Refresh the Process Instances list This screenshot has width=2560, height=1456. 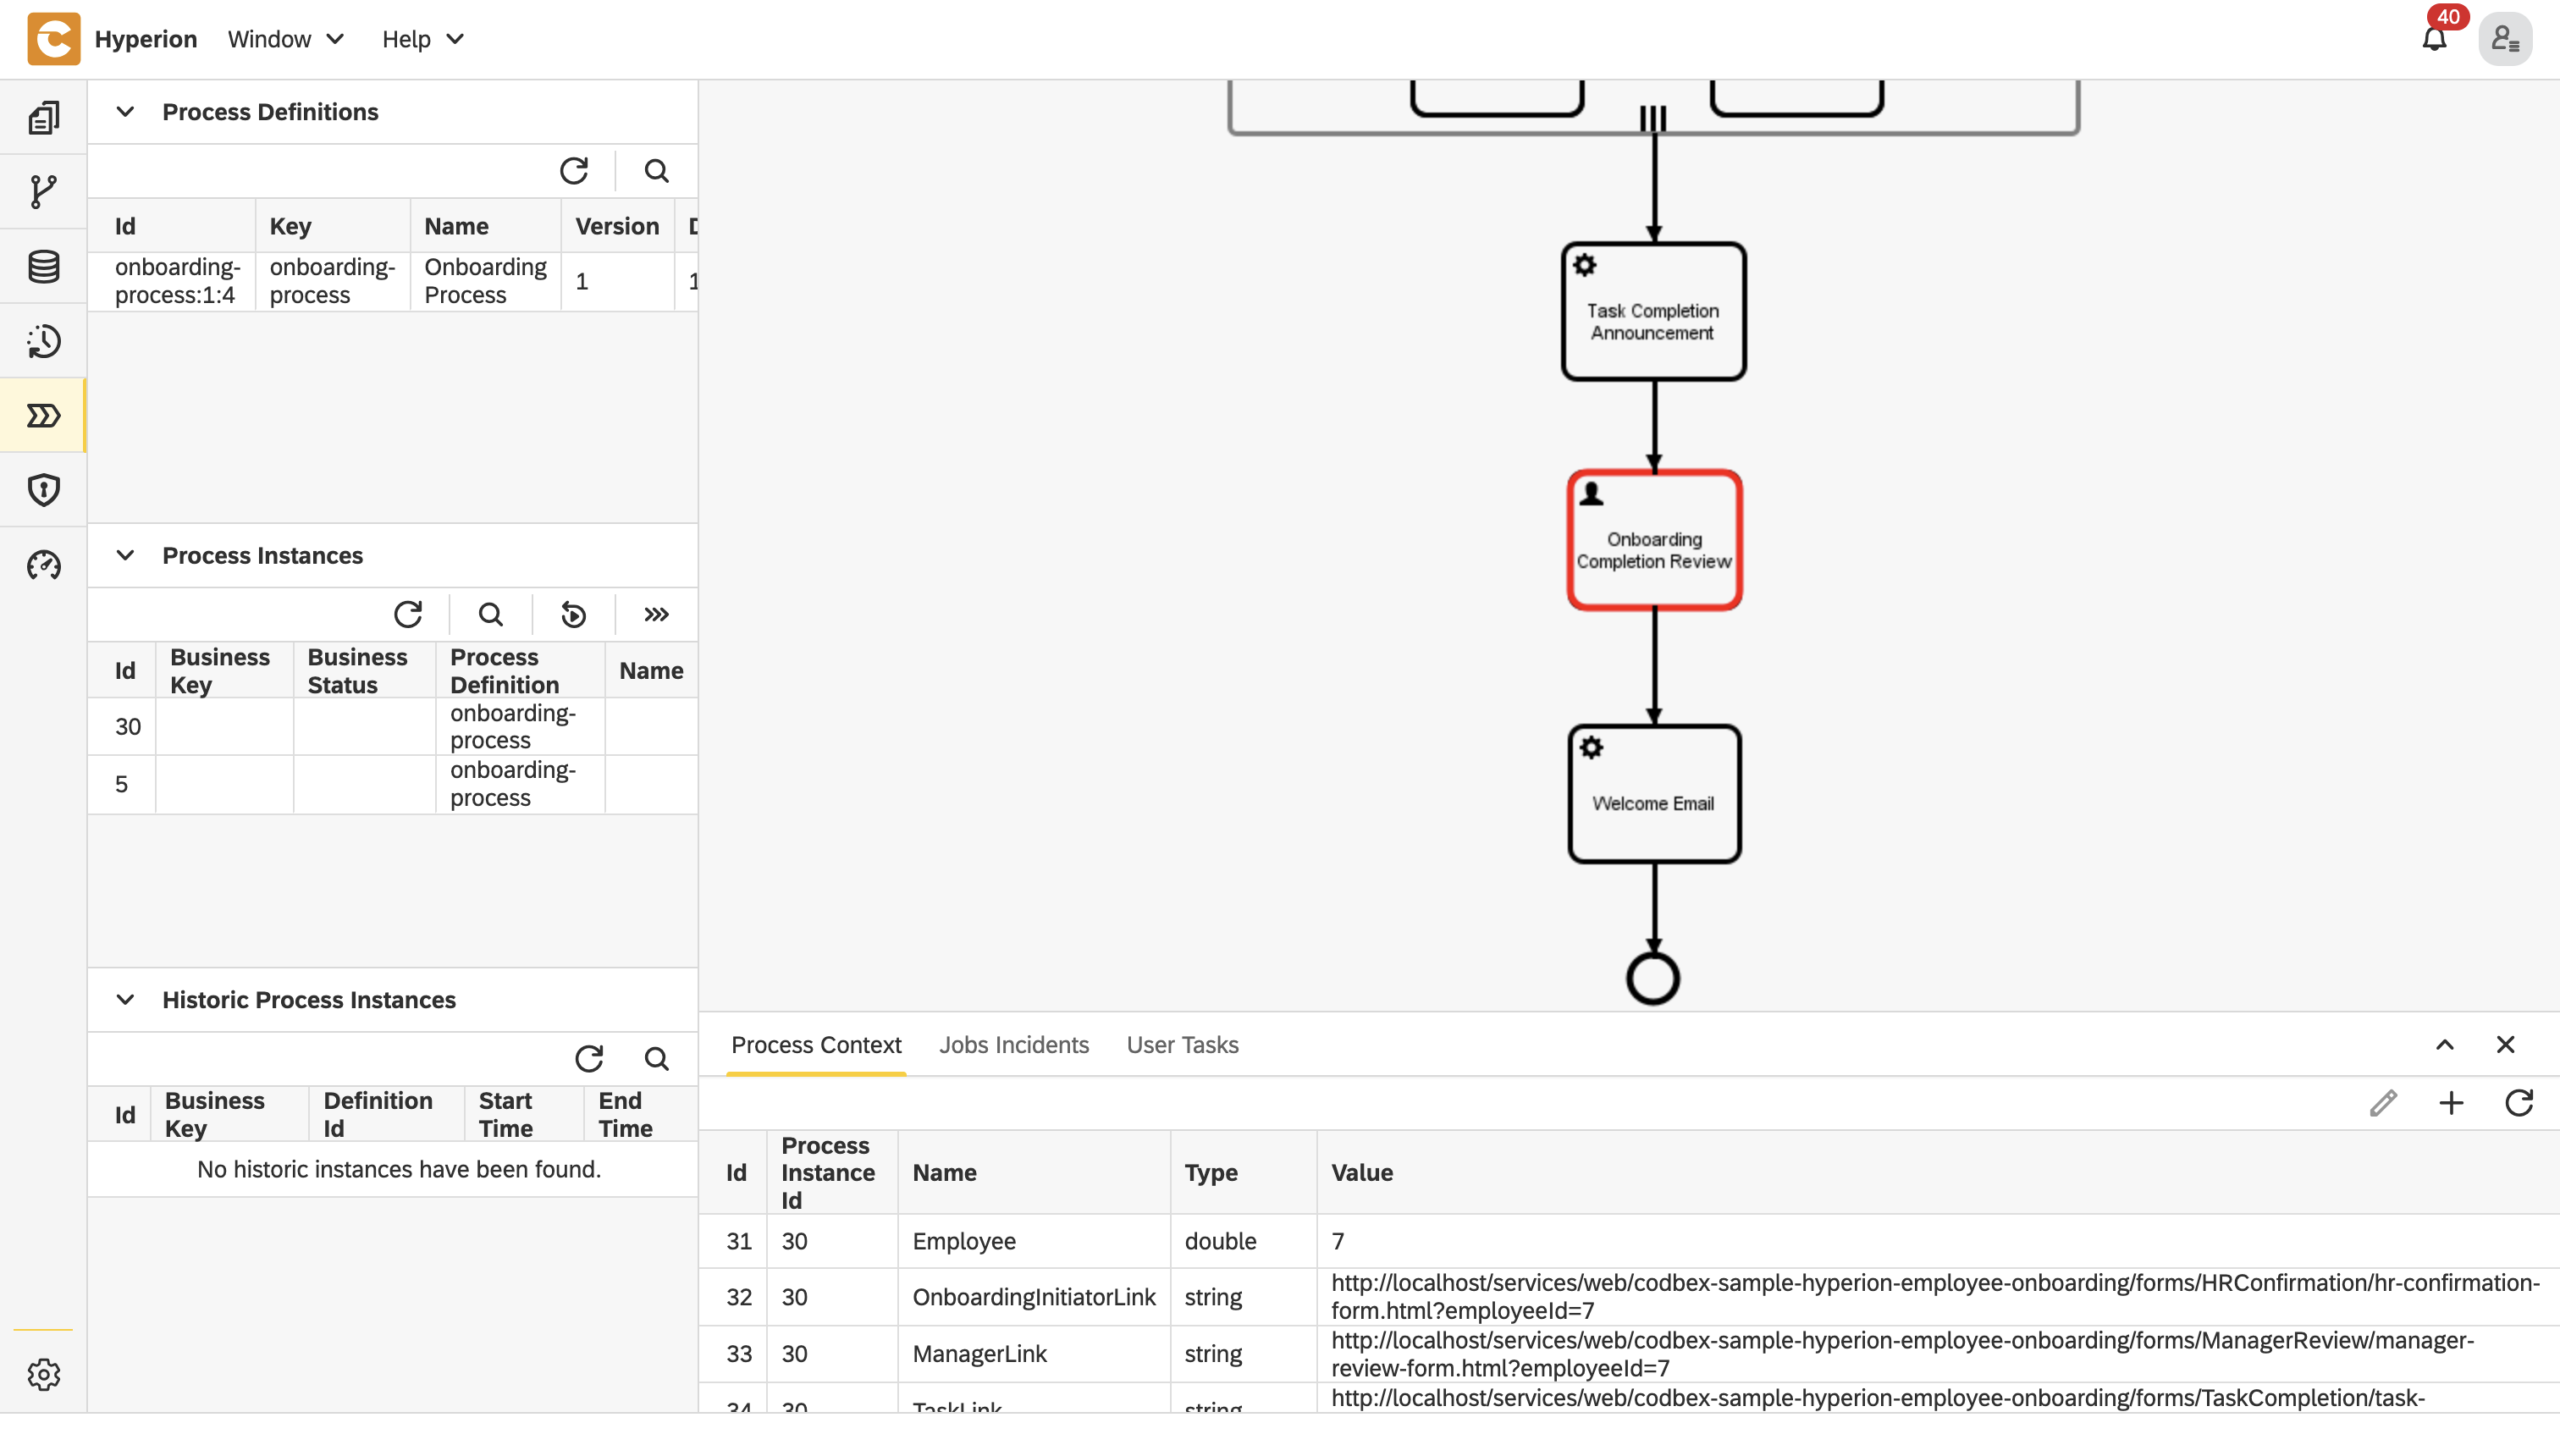(408, 614)
